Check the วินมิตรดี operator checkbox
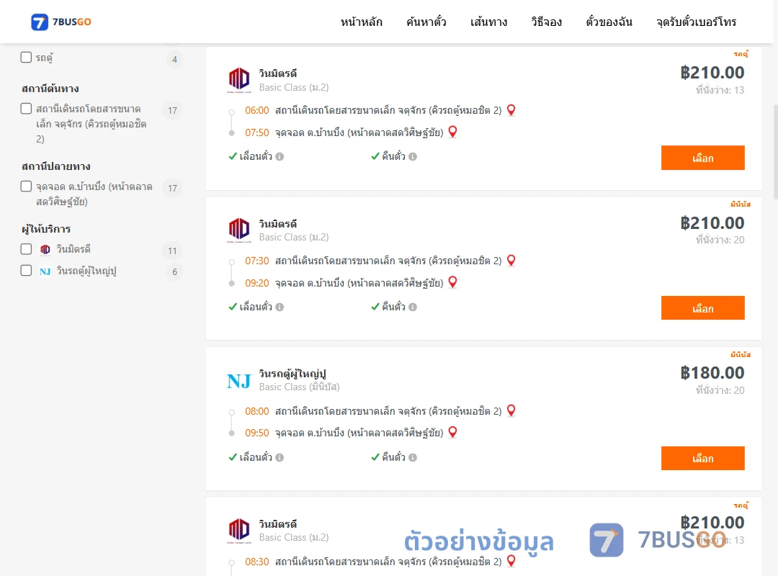Viewport: 778px width, 576px height. pyautogui.click(x=27, y=248)
